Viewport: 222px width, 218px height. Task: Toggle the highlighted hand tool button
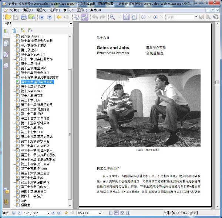(85, 17)
